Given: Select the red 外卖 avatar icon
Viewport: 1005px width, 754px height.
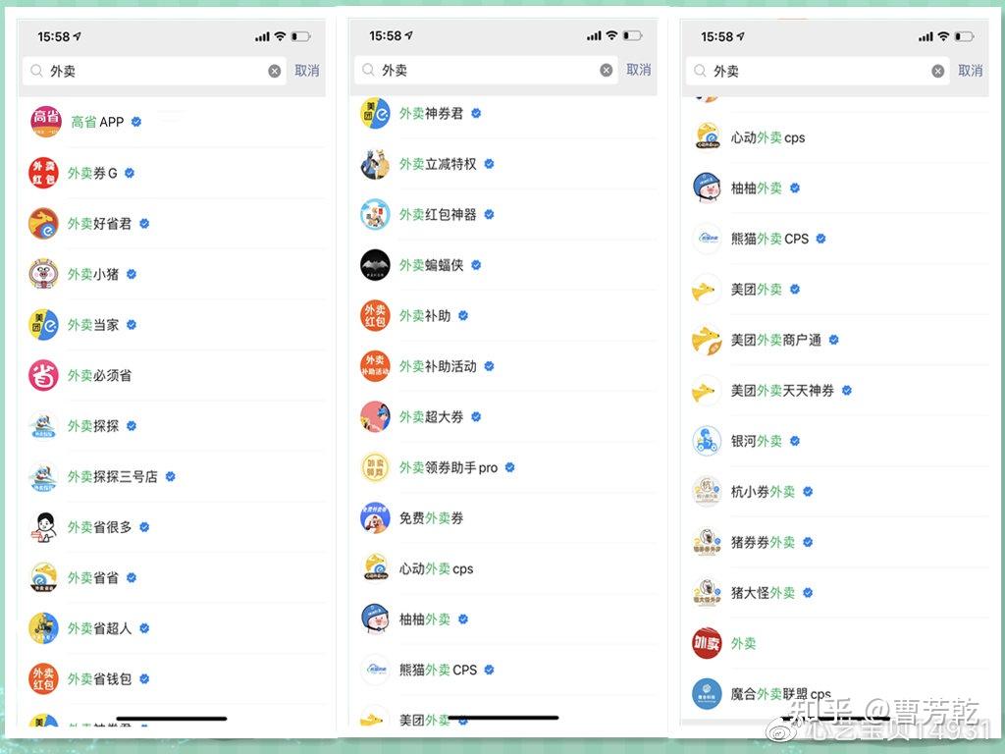Looking at the screenshot, I should coord(707,643).
